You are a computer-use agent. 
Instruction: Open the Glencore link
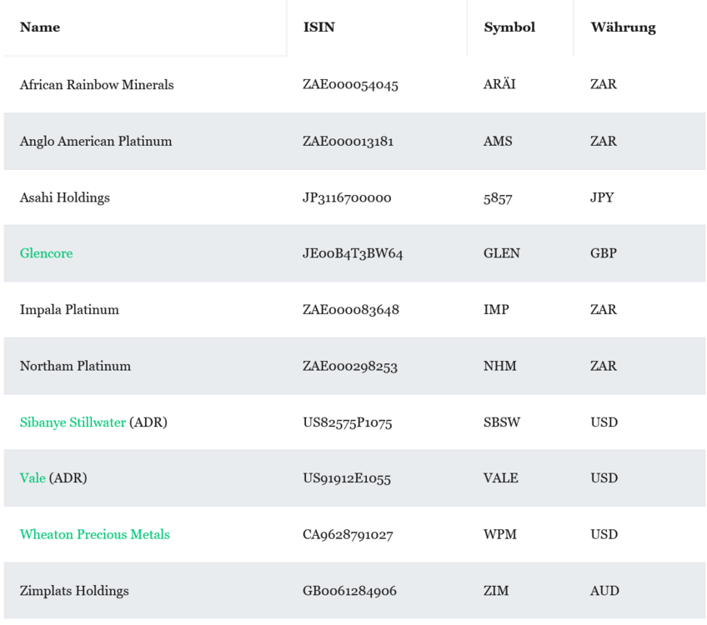click(46, 253)
